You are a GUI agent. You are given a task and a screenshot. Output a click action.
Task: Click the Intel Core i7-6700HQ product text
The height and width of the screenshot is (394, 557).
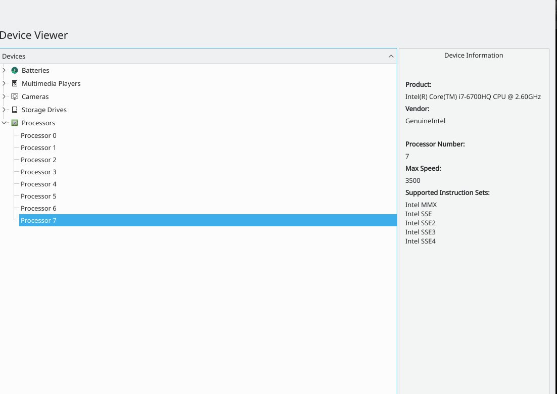click(473, 96)
